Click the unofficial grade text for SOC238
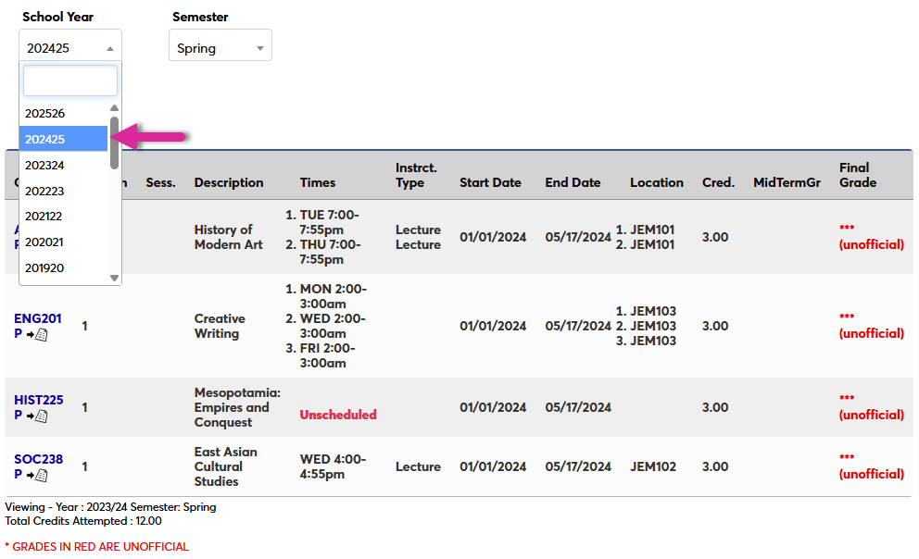Screen dimensions: 919x559 [871, 474]
